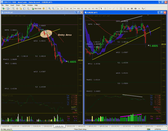Screen dimensions: 168x131
Task: Select the Equidistant Channel tool
Action: (x=121, y=8)
